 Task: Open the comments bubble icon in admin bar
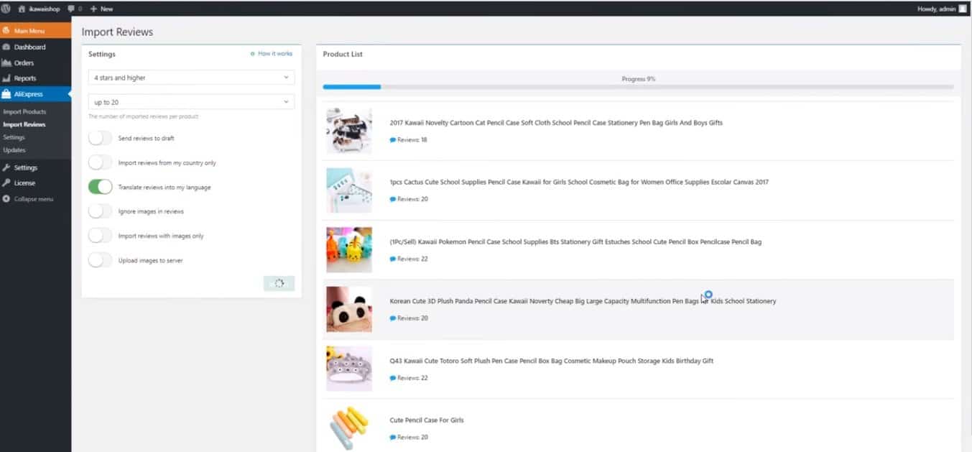pos(70,9)
